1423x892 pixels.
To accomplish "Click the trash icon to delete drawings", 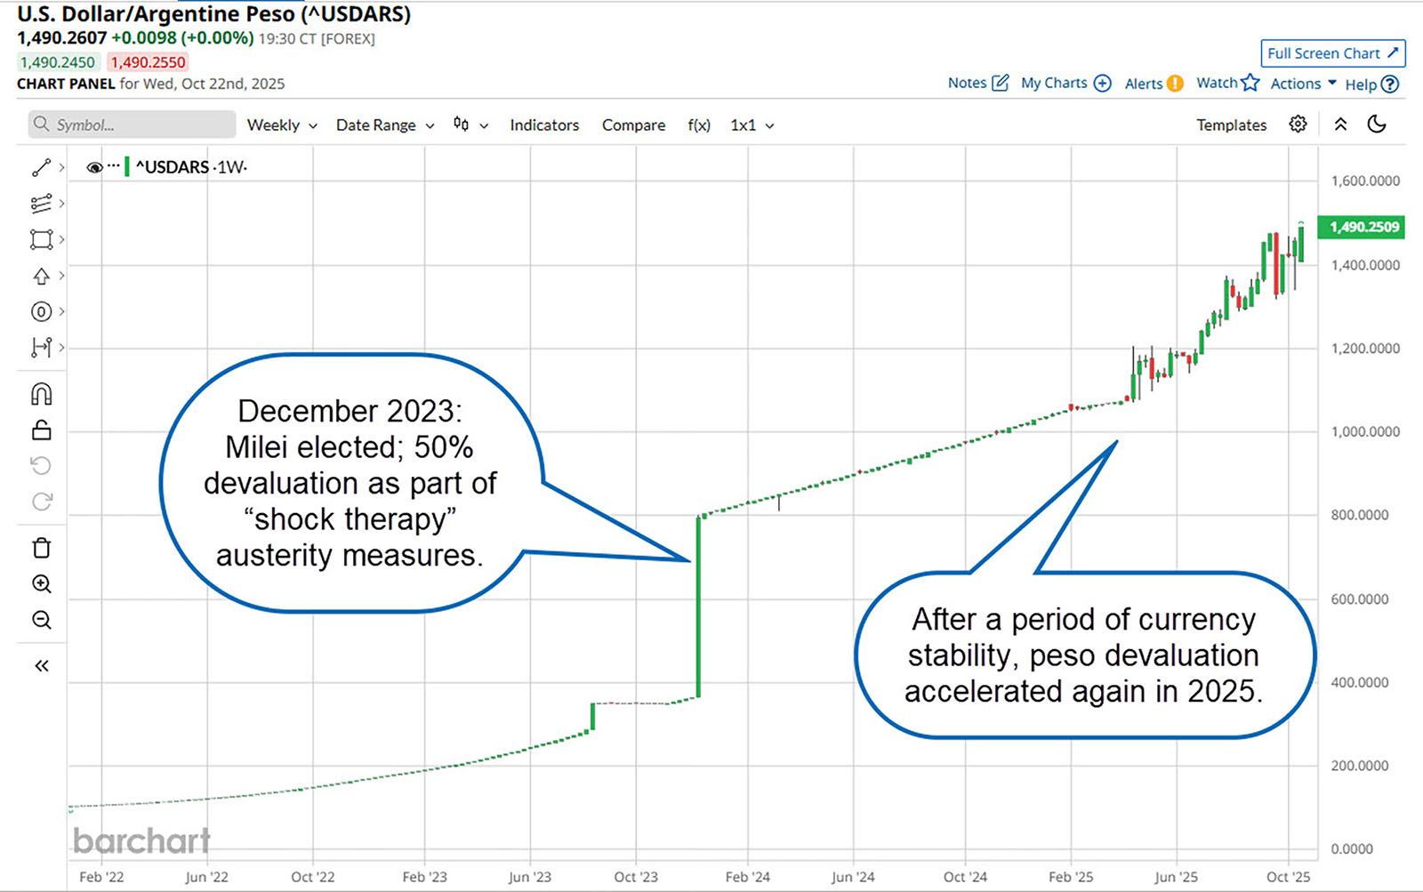I will (41, 548).
